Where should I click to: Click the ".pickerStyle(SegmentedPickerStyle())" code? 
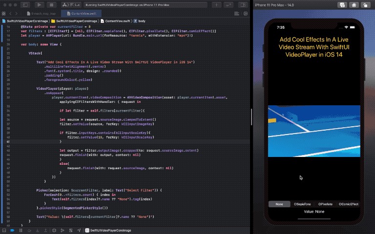[72, 208]
